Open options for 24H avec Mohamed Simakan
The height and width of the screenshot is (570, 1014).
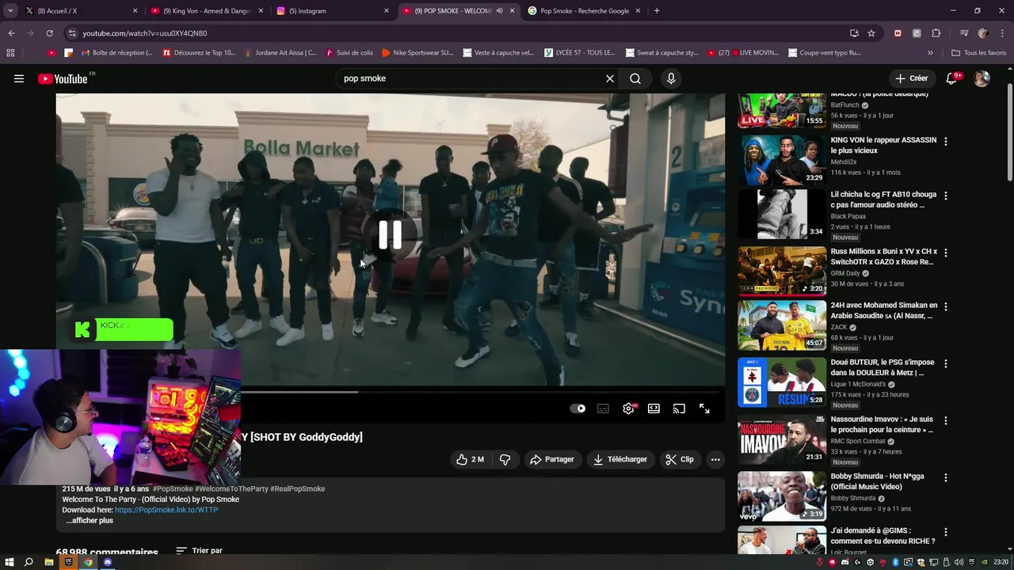pos(945,306)
